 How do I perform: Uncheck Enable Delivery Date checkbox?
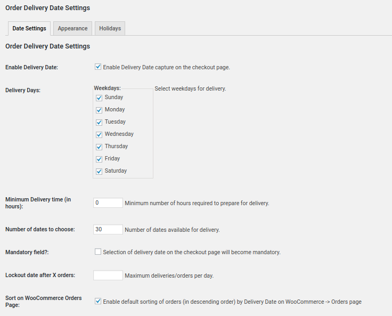point(98,67)
